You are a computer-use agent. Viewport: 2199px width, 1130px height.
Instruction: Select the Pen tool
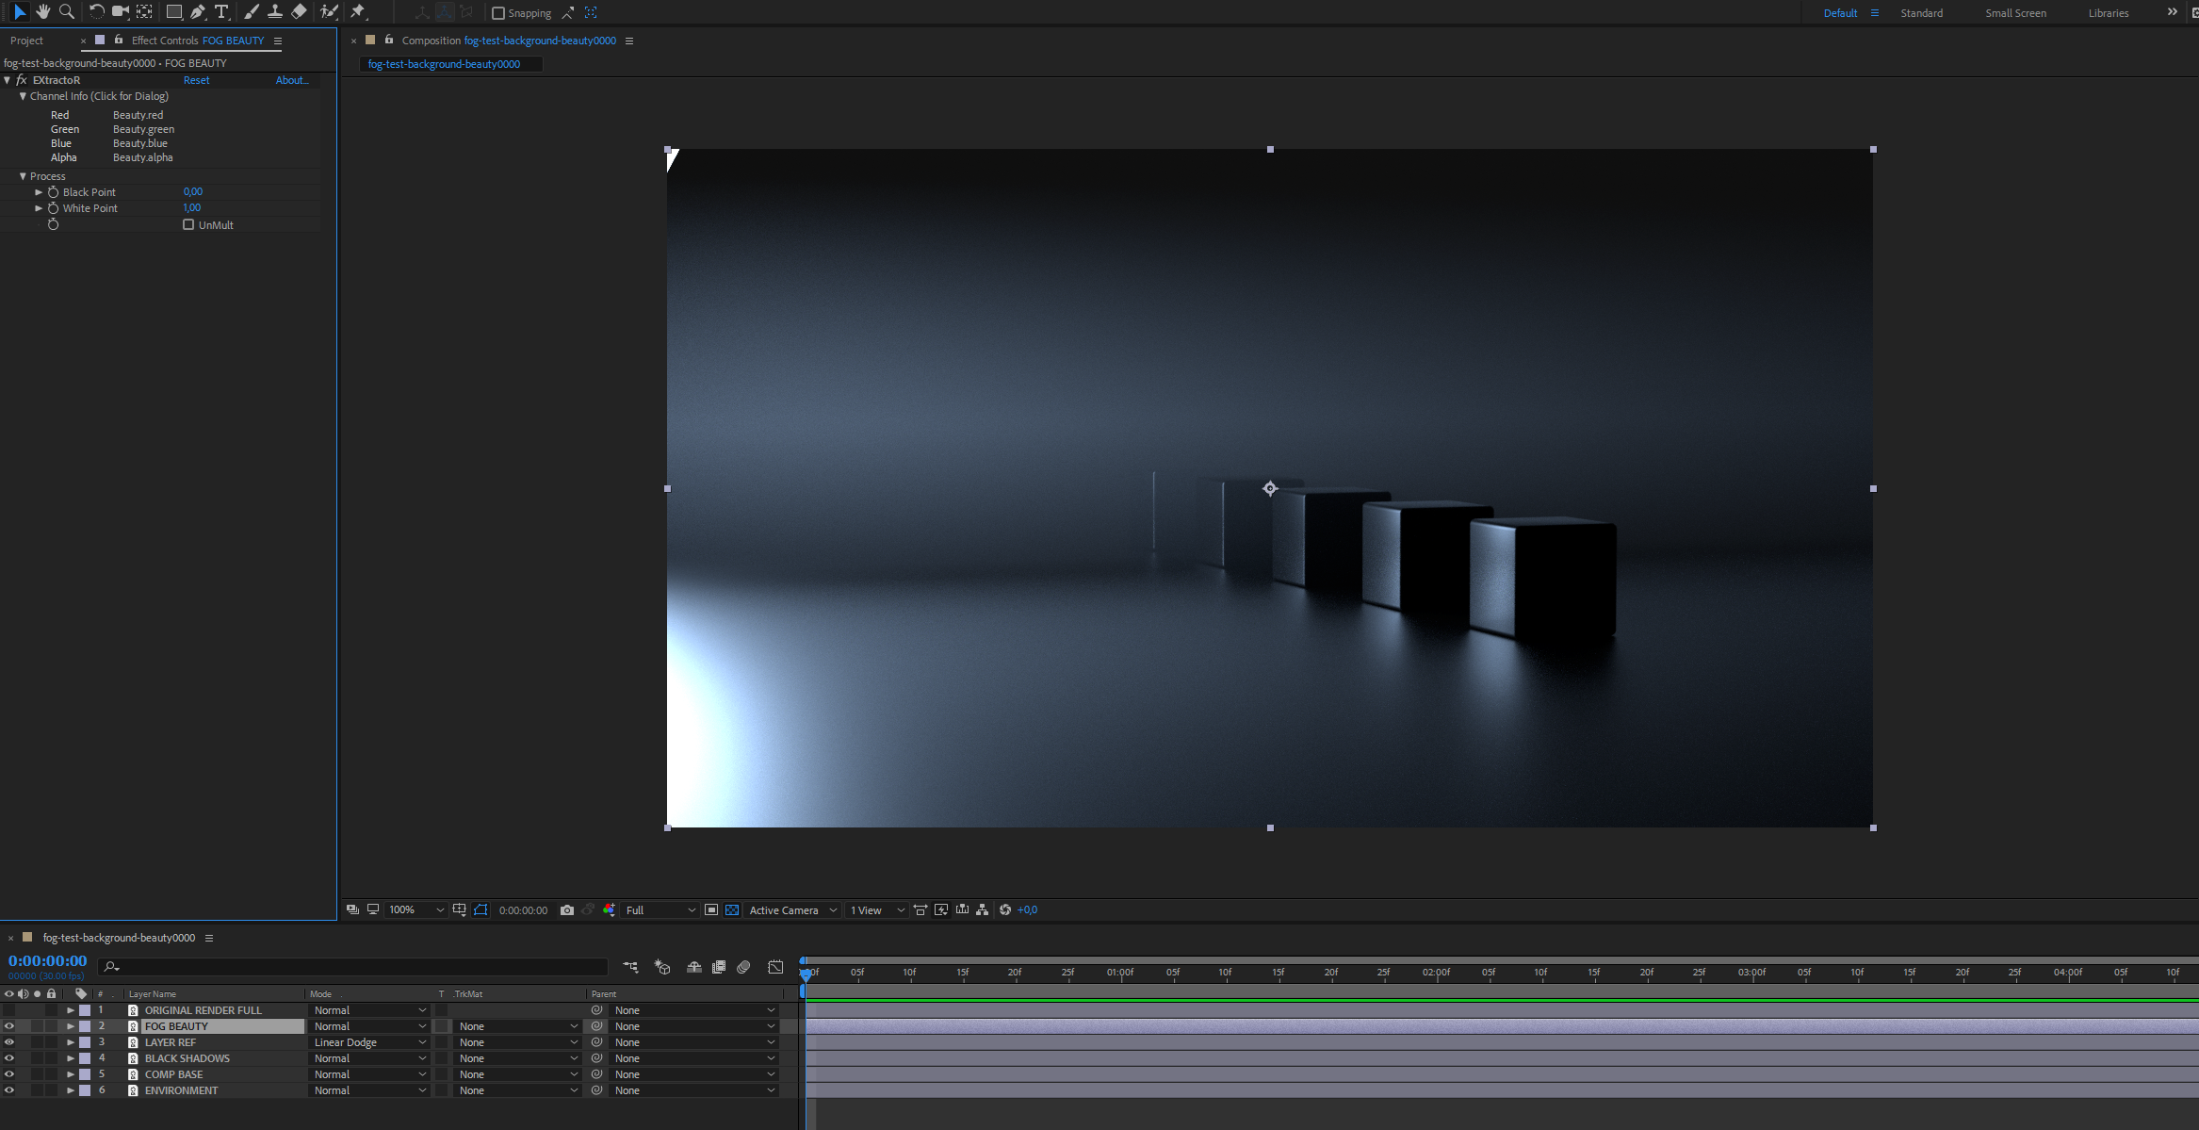pyautogui.click(x=197, y=11)
